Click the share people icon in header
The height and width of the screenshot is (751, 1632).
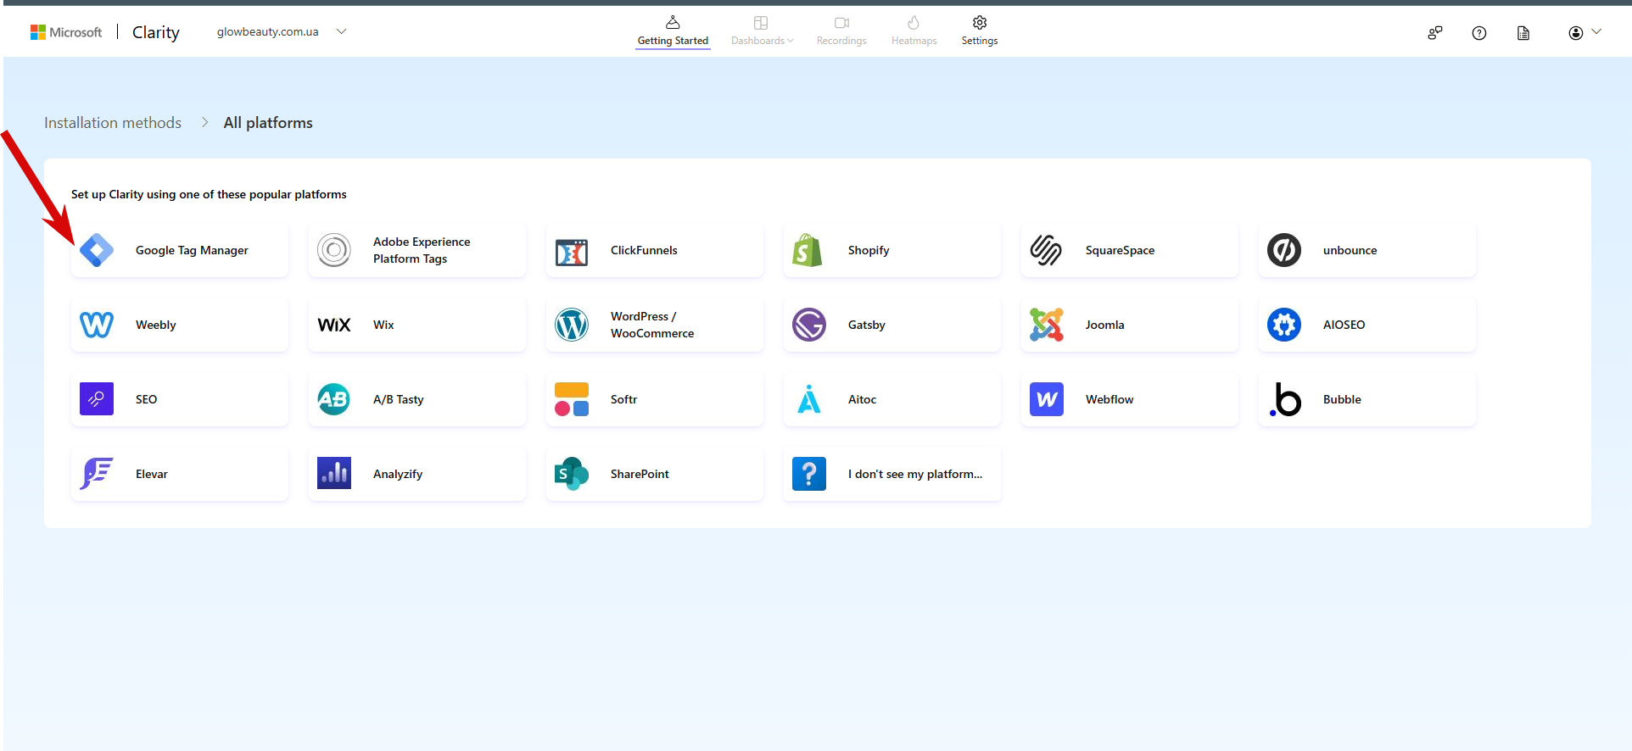click(1435, 33)
